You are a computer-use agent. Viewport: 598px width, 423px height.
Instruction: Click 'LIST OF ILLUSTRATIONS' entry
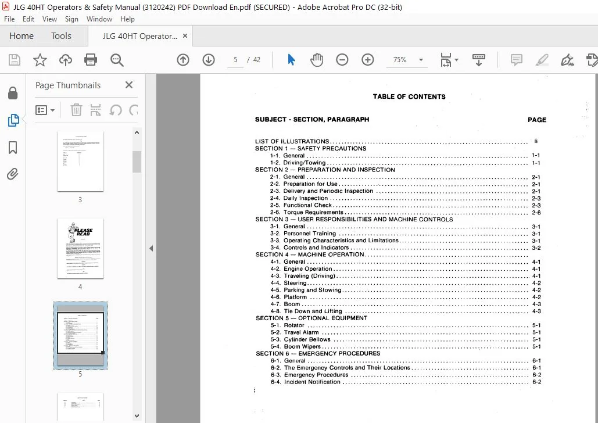pos(292,141)
